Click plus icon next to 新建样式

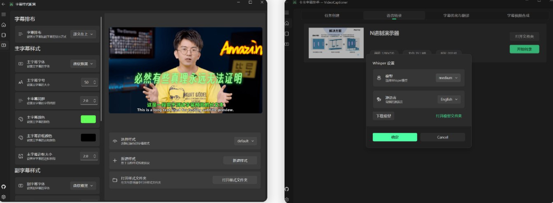(115, 160)
